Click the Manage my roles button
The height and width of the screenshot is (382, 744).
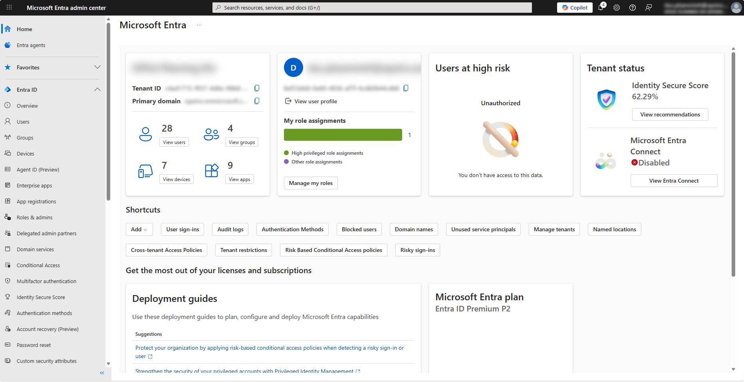[x=311, y=183]
